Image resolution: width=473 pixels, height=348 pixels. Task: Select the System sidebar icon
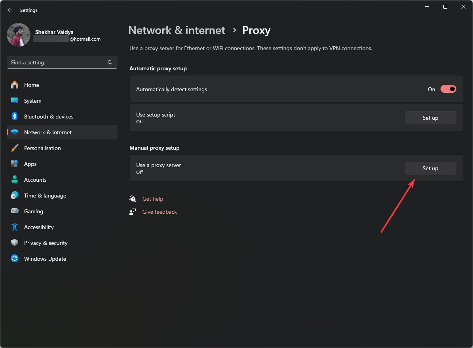tap(15, 101)
